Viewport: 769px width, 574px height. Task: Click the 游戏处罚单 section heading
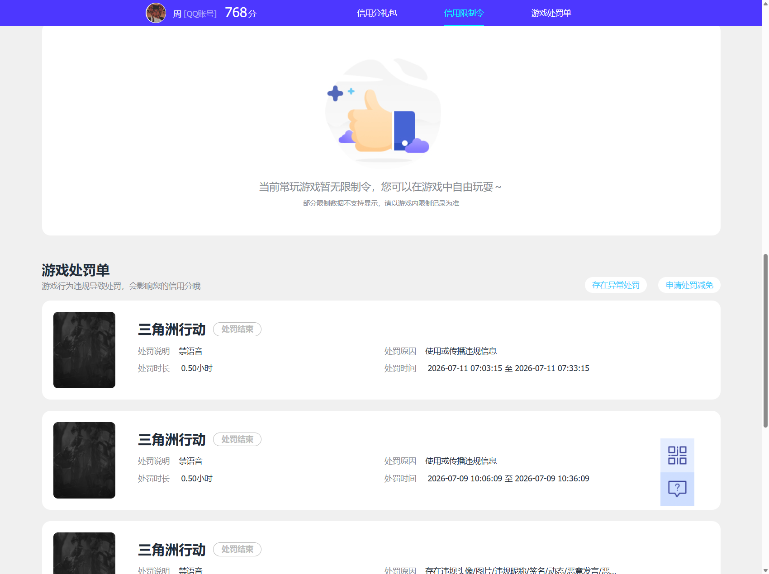[x=76, y=270]
